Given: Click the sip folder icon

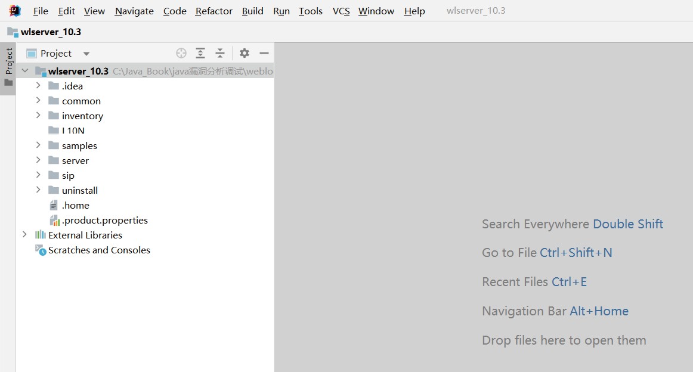Looking at the screenshot, I should [54, 175].
